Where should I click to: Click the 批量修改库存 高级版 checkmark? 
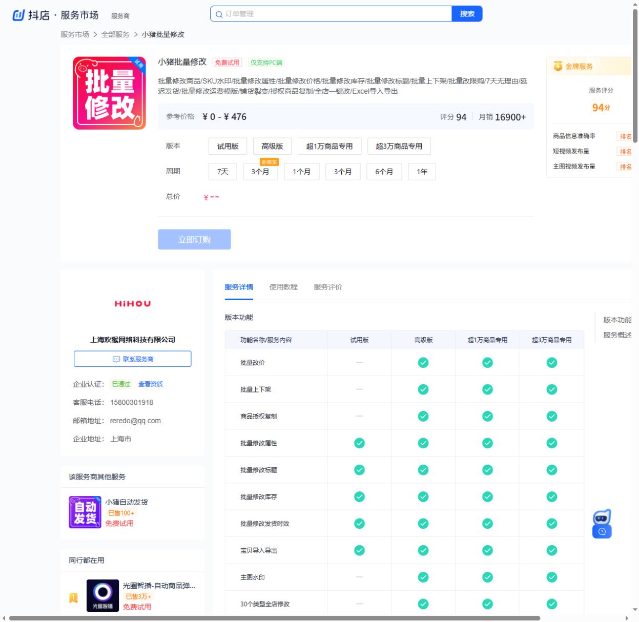(423, 497)
